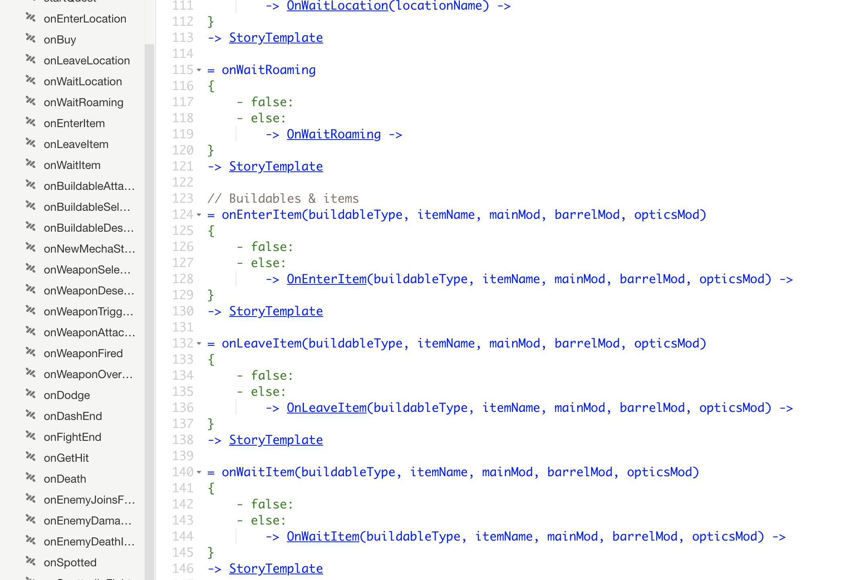Collapse the onEnterItem fold arrow at line 124

pos(199,215)
